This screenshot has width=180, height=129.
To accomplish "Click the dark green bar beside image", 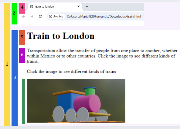I will coord(23,101).
